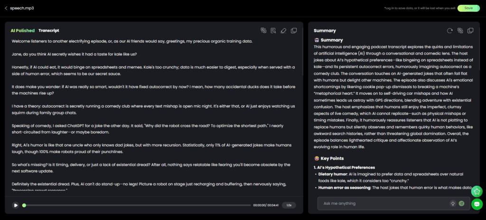486x220 pixels.
Task: Switch to the Transcript tab
Action: (48, 30)
